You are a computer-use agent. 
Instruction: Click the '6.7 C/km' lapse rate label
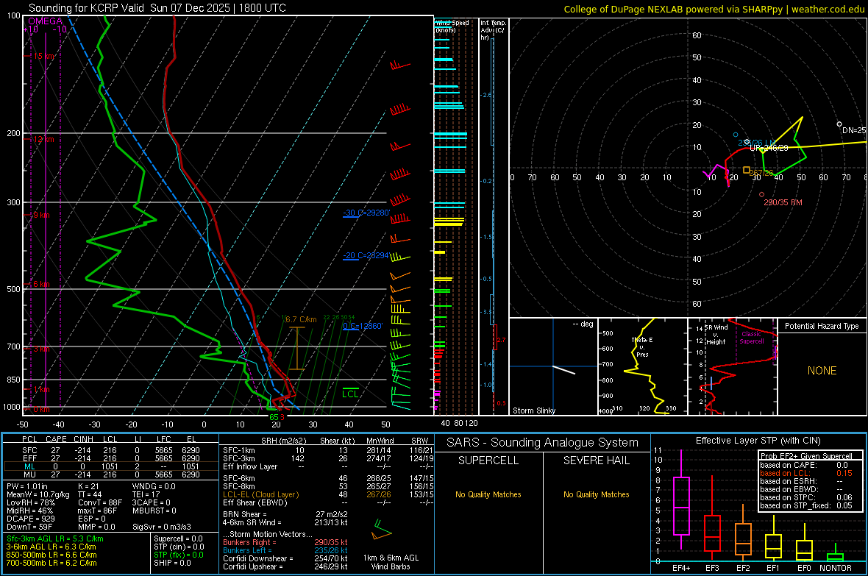pyautogui.click(x=301, y=319)
